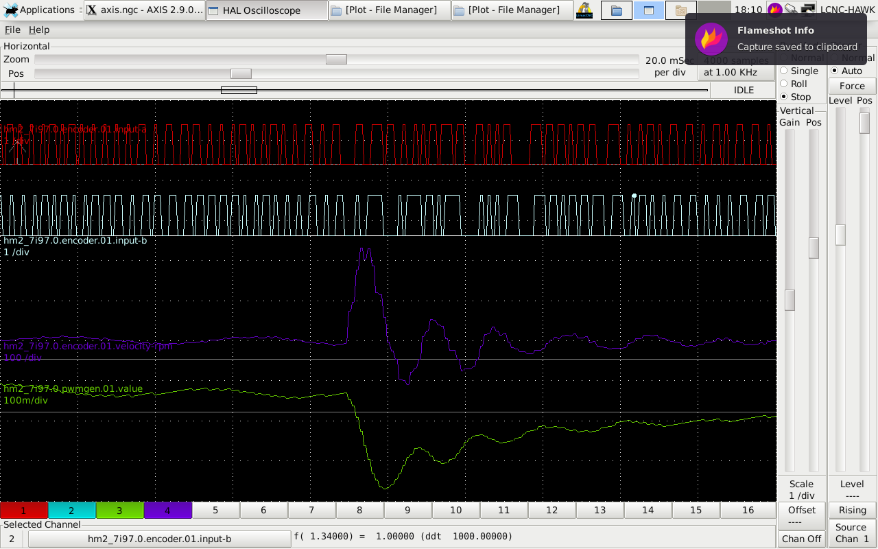Open the Applications menu icon

point(11,10)
